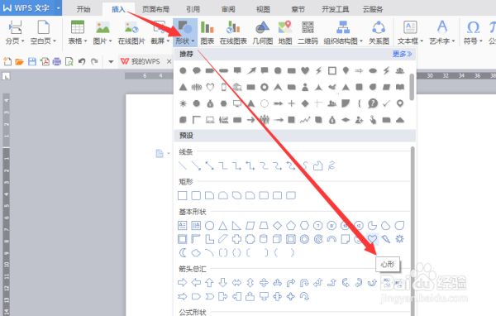Expand the WPS 文字 application menu arrow
This screenshot has height=316, width=496.
click(58, 8)
